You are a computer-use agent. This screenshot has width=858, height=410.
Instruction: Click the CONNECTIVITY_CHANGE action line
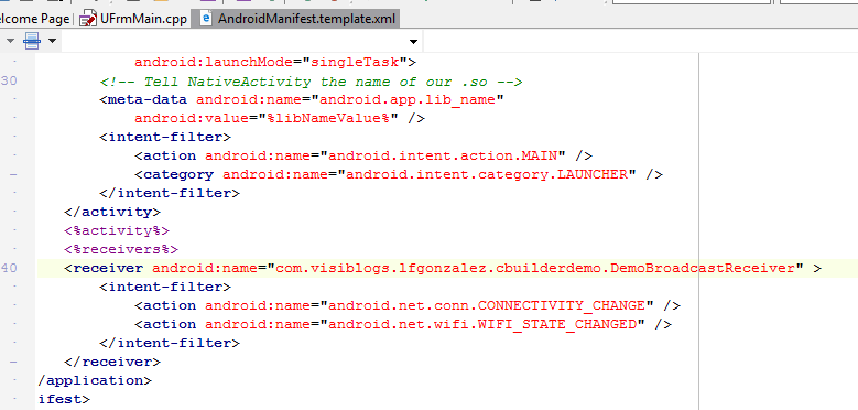(x=408, y=306)
